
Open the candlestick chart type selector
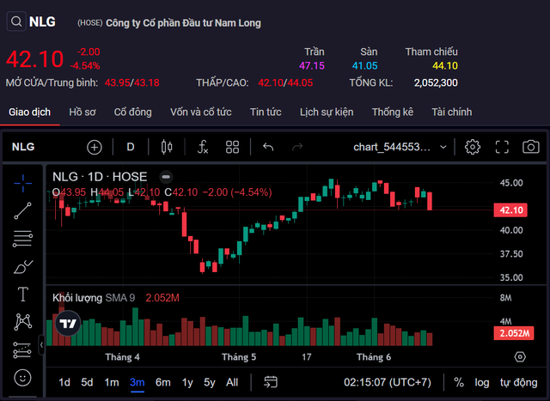167,147
